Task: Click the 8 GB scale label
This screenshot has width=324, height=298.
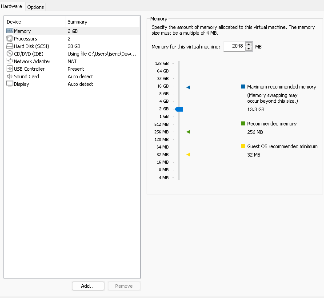Action: (164, 94)
